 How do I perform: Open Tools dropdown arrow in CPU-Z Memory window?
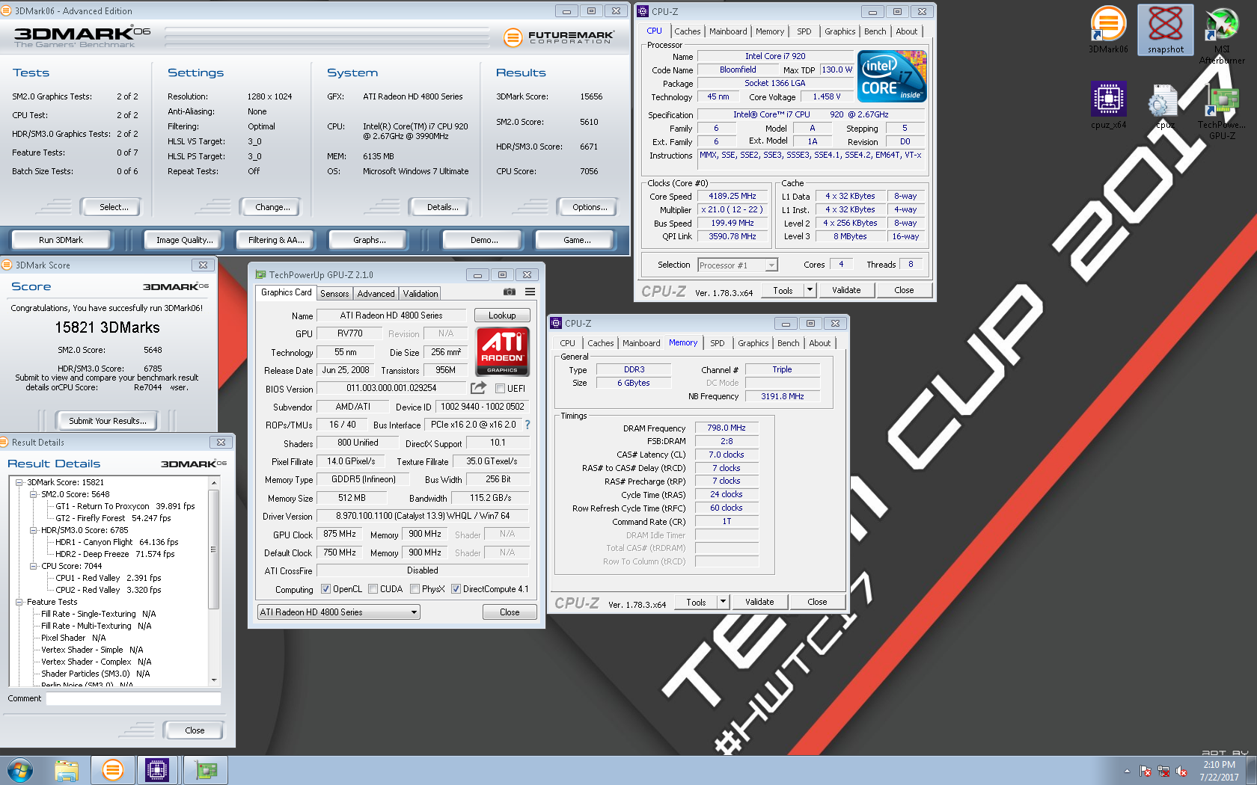tap(723, 602)
